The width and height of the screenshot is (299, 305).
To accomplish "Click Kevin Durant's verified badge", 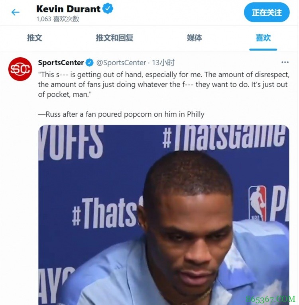I will tap(108, 9).
